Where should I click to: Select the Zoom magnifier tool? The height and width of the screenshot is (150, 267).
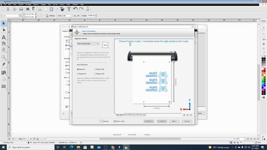4,57
